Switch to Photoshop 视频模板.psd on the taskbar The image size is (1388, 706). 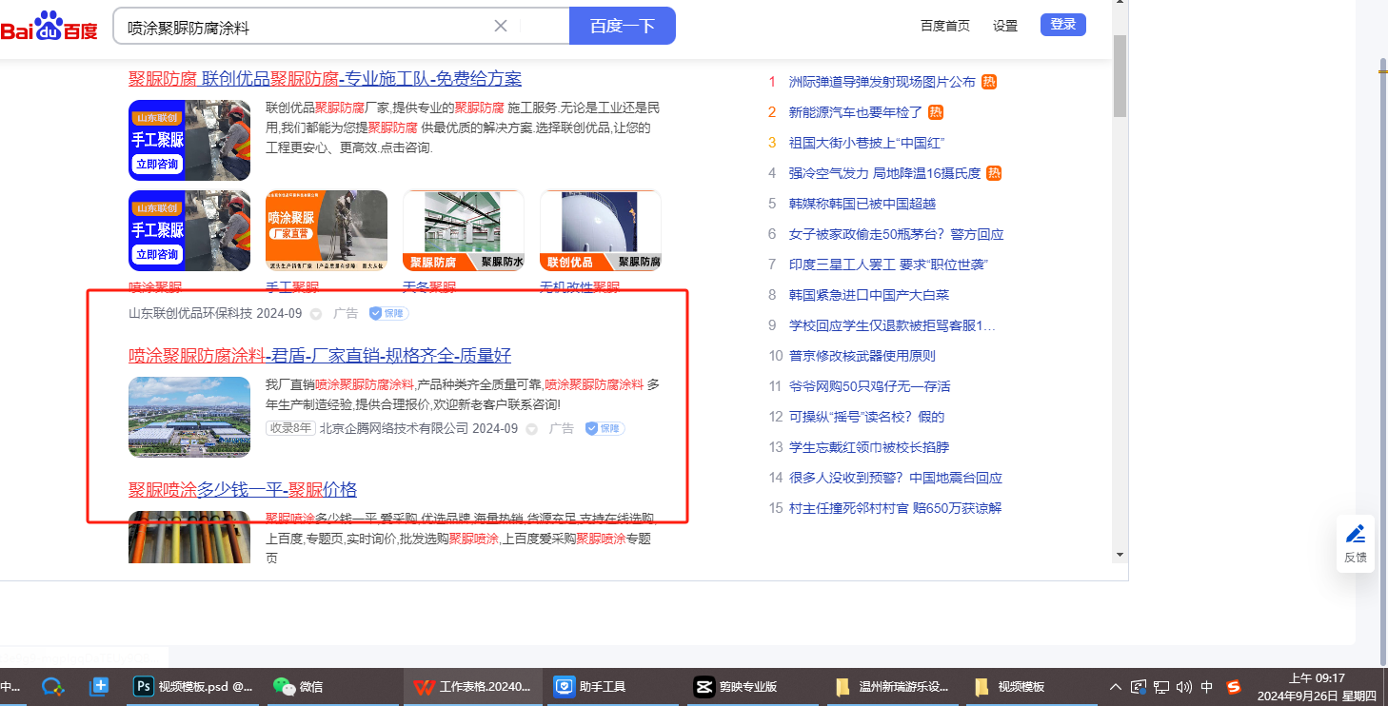click(x=194, y=686)
